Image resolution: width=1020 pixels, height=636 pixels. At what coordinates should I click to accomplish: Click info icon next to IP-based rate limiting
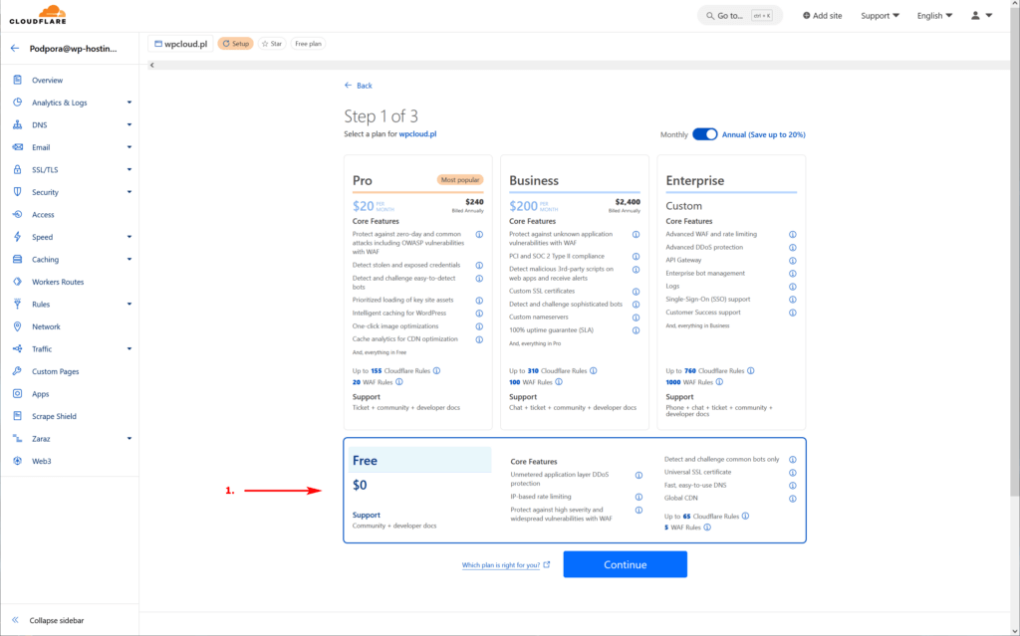click(638, 497)
